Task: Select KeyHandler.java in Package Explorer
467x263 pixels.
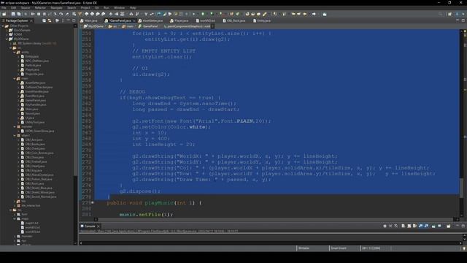Action: click(34, 104)
